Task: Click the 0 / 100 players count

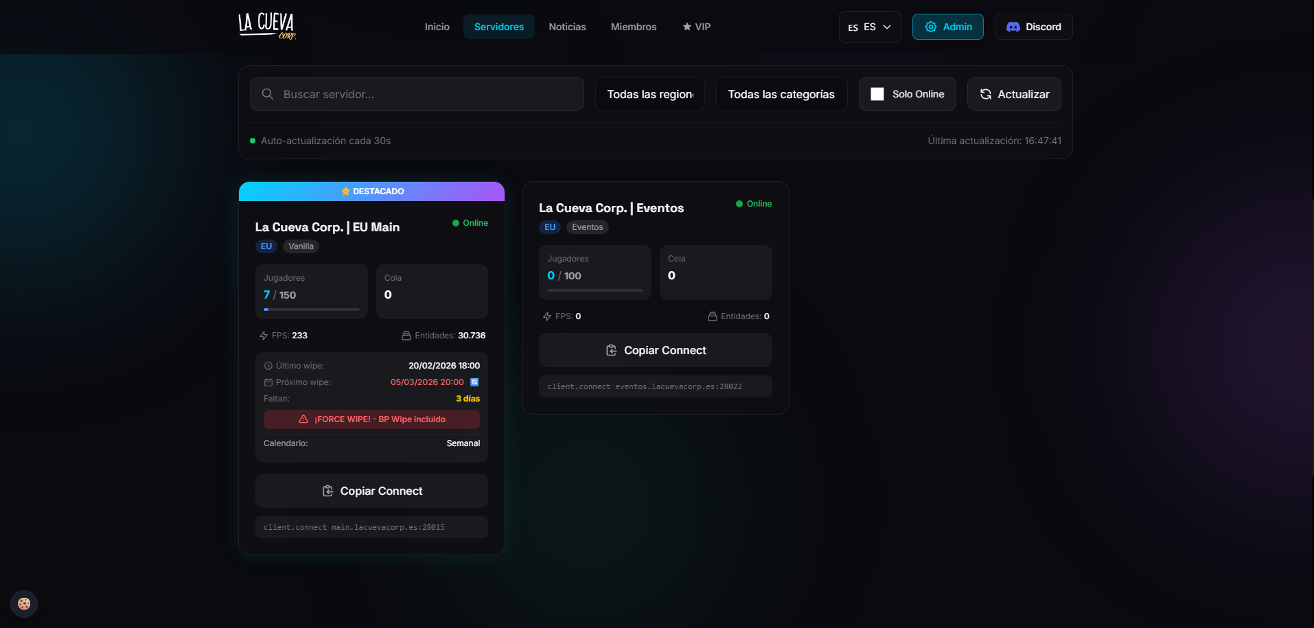Action: coord(564,276)
